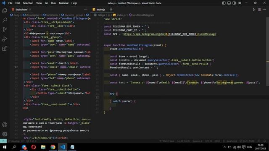
Task: Expand the form.form breadcrumb
Action: (50, 15)
